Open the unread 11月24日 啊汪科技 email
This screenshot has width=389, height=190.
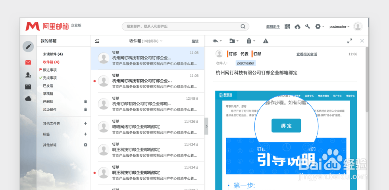(x=148, y=173)
